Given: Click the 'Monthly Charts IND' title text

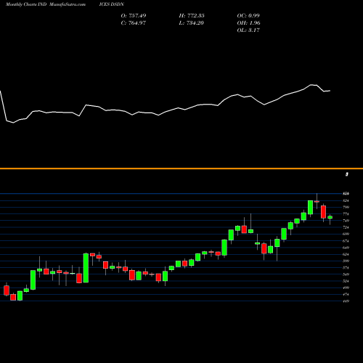Looking at the screenshot, I should [26, 4].
